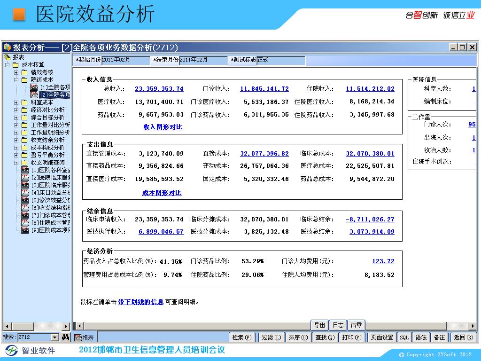Click the 返回(R) button
The image size is (481, 361).
point(463,337)
